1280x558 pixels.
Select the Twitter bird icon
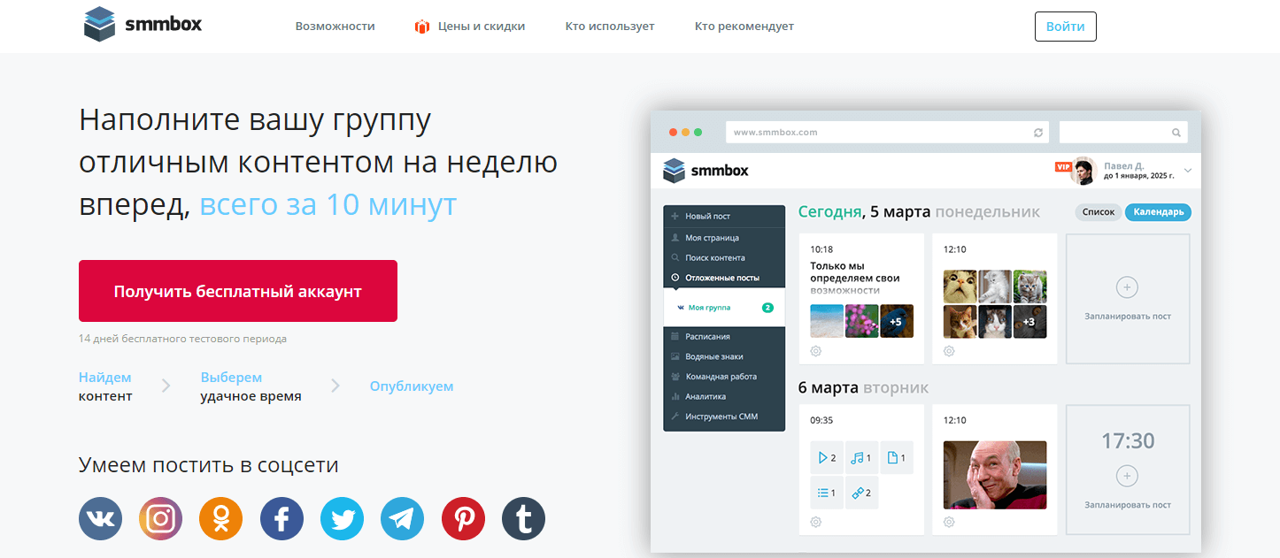tap(342, 518)
